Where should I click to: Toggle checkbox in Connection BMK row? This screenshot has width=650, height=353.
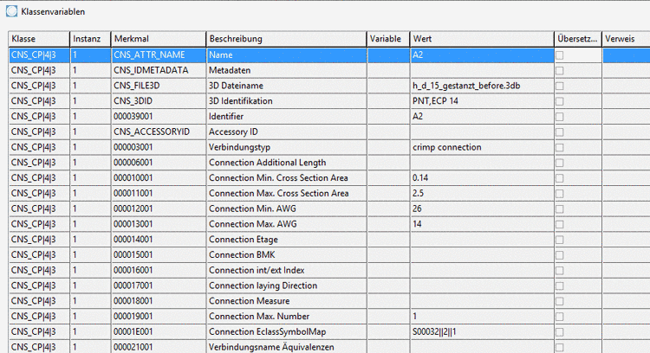(560, 255)
